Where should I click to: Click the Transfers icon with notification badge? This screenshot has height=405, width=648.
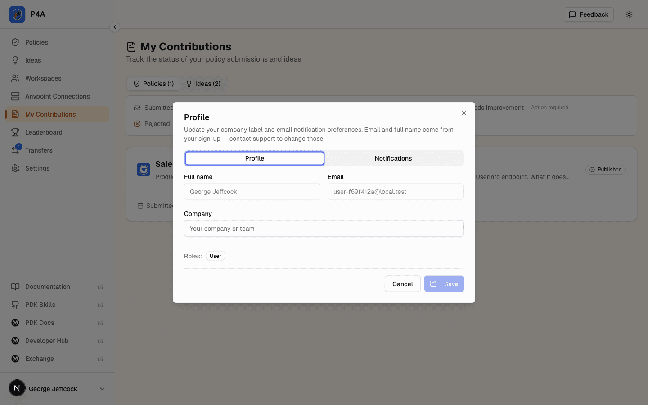tap(16, 149)
